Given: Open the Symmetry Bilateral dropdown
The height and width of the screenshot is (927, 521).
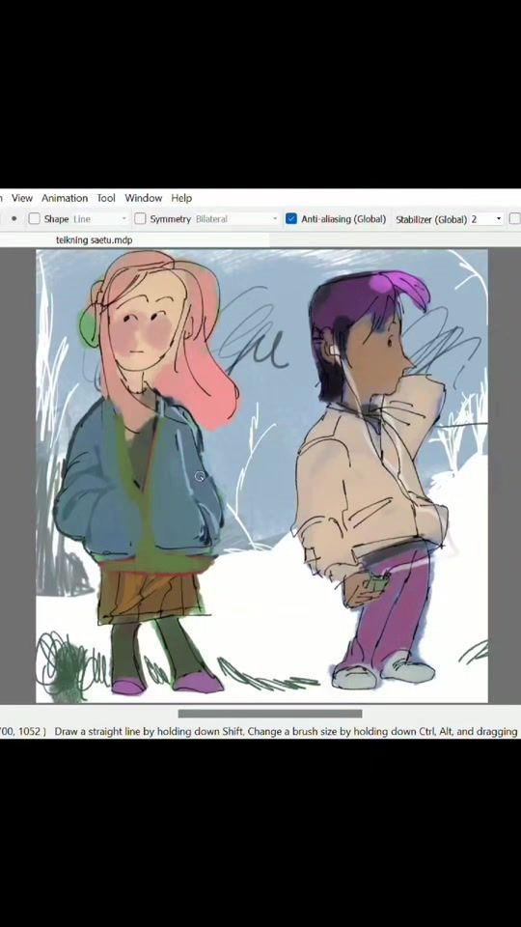Looking at the screenshot, I should (x=236, y=219).
